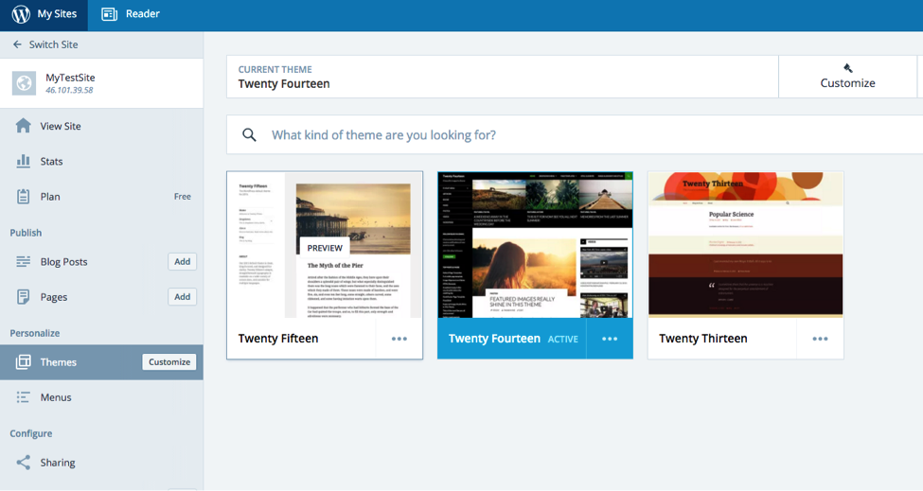The height and width of the screenshot is (491, 923).
Task: Add a new page
Action: [x=183, y=297]
